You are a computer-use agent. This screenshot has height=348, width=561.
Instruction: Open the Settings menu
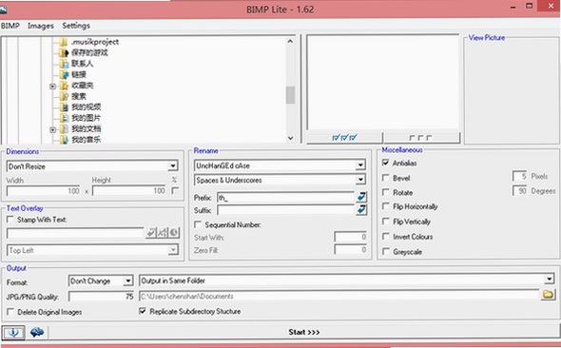pyautogui.click(x=76, y=26)
